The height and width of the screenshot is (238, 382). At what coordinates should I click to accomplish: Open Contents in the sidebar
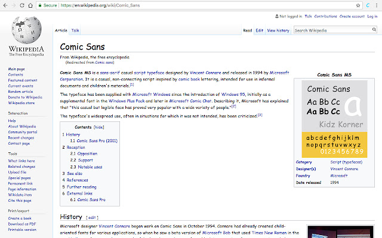point(16,74)
